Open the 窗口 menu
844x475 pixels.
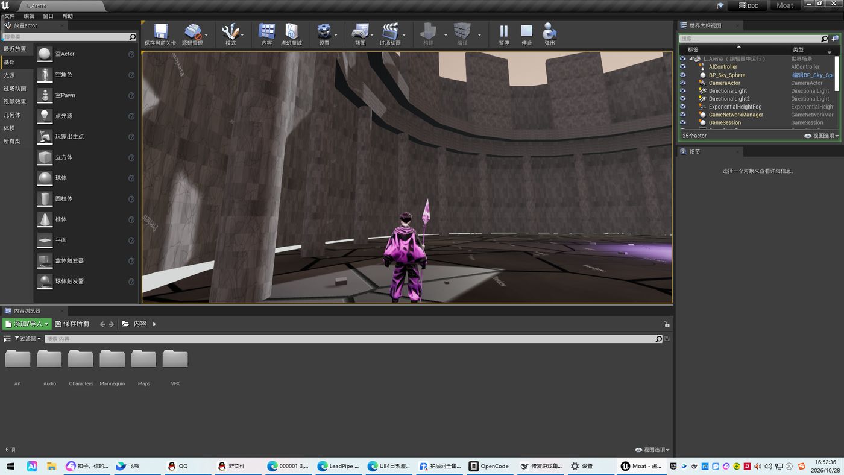click(48, 16)
